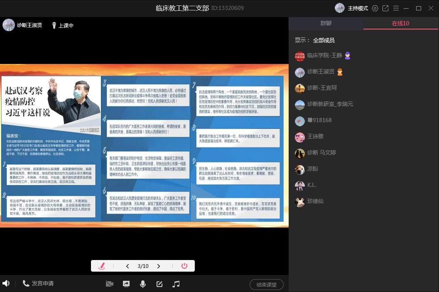Select member 王诗雅 in the online list
This screenshot has height=292, width=439.
315,136
